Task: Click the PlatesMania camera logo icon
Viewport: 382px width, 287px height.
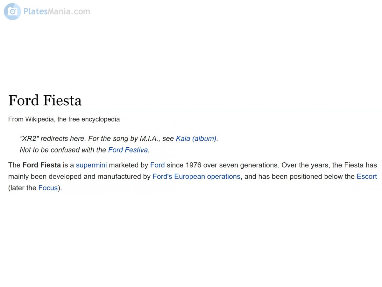Action: pyautogui.click(x=12, y=11)
